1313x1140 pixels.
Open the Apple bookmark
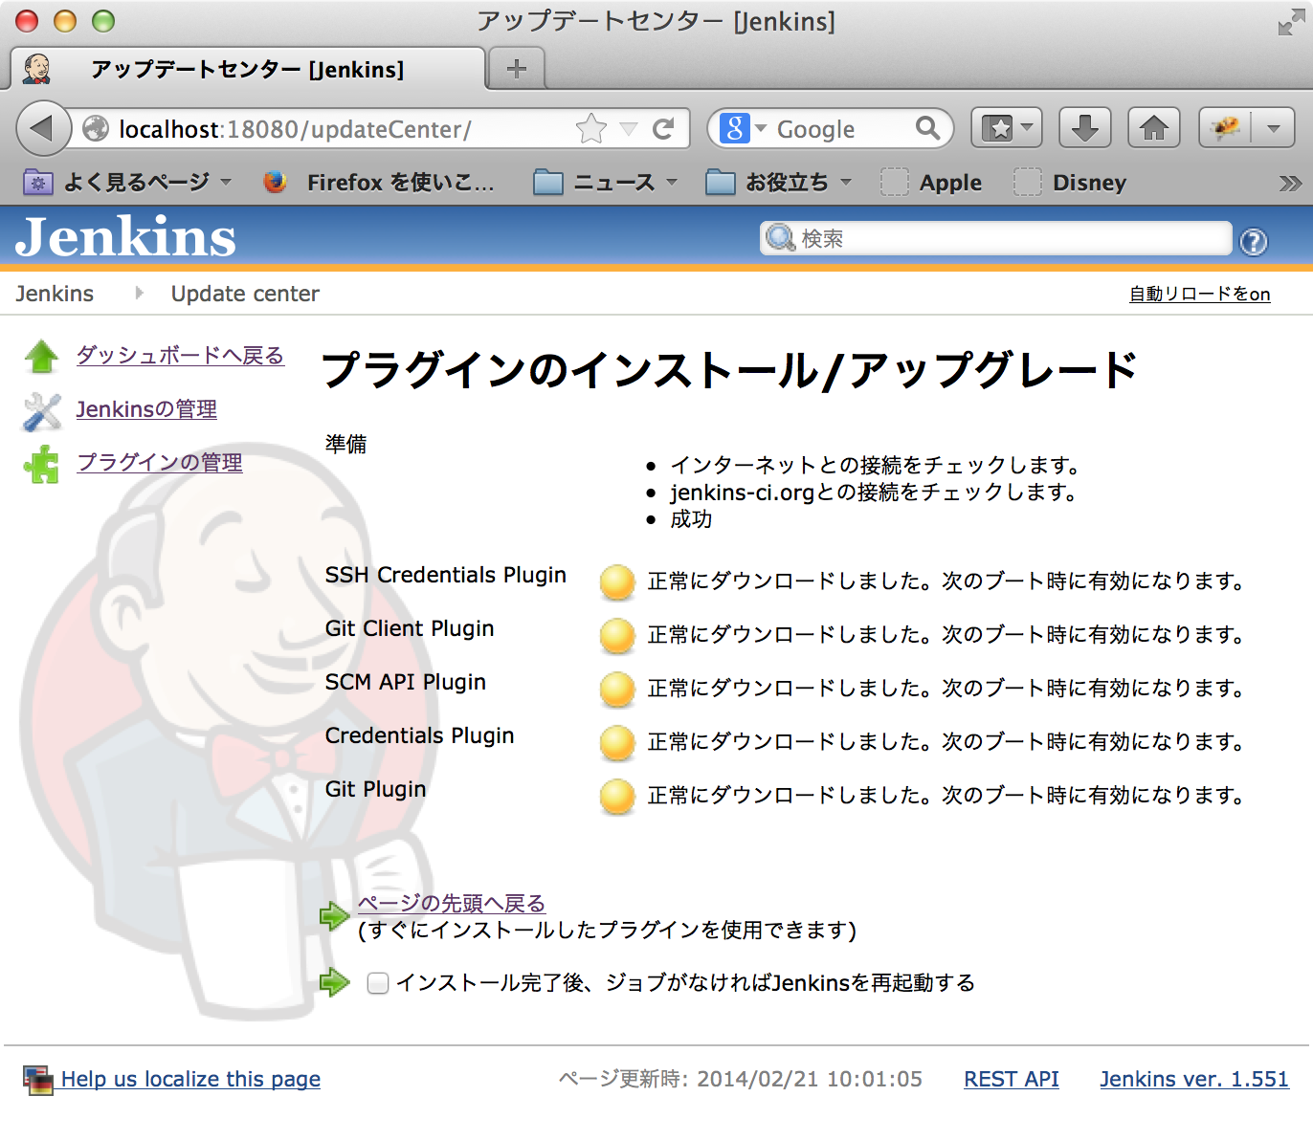pos(931,182)
